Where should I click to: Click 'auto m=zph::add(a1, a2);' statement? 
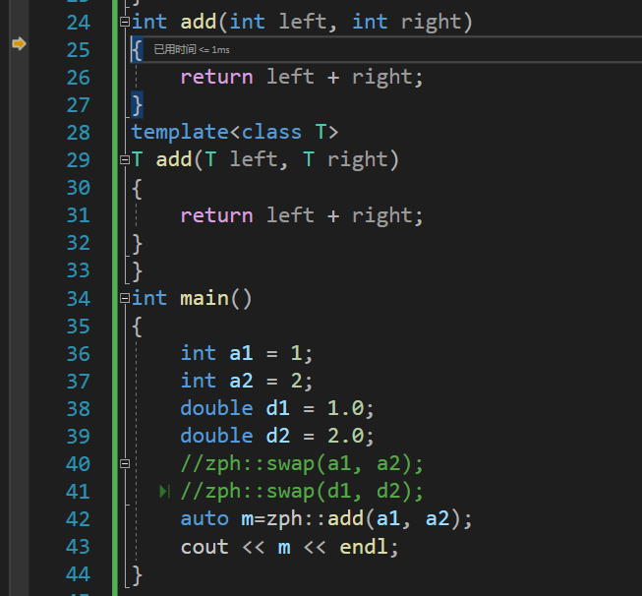(326, 519)
